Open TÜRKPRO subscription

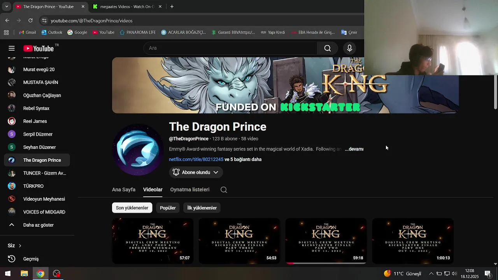(x=37, y=186)
